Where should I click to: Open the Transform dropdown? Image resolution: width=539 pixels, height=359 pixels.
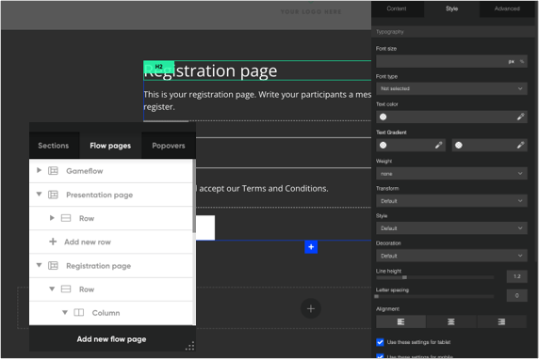451,201
